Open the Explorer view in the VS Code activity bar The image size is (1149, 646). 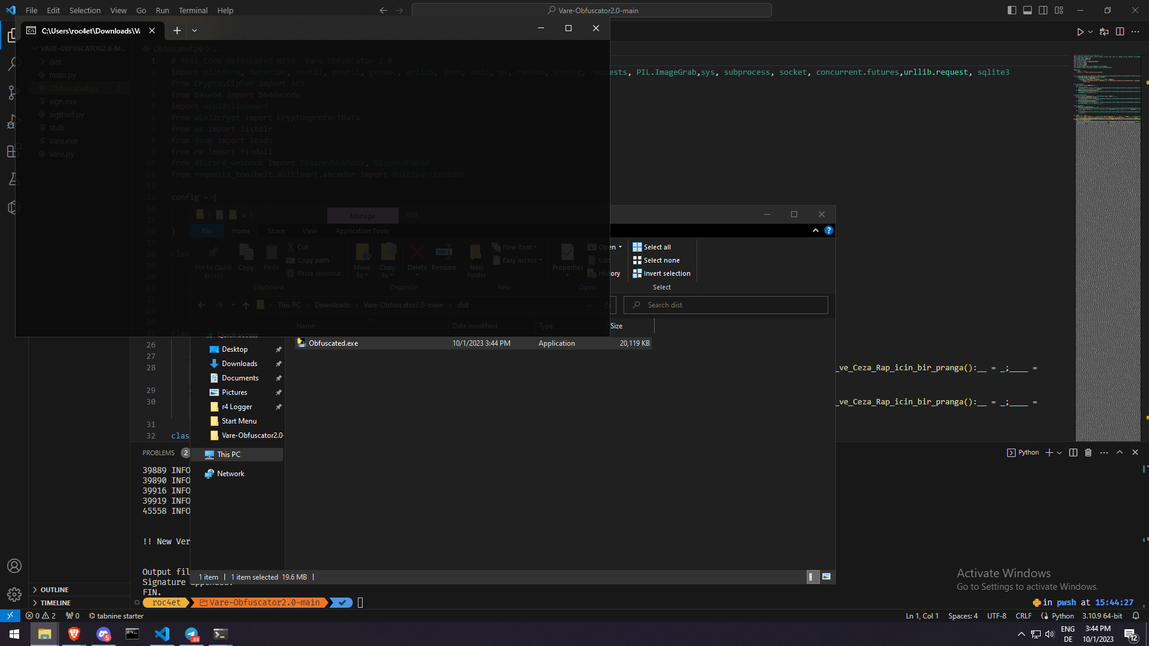tap(12, 36)
